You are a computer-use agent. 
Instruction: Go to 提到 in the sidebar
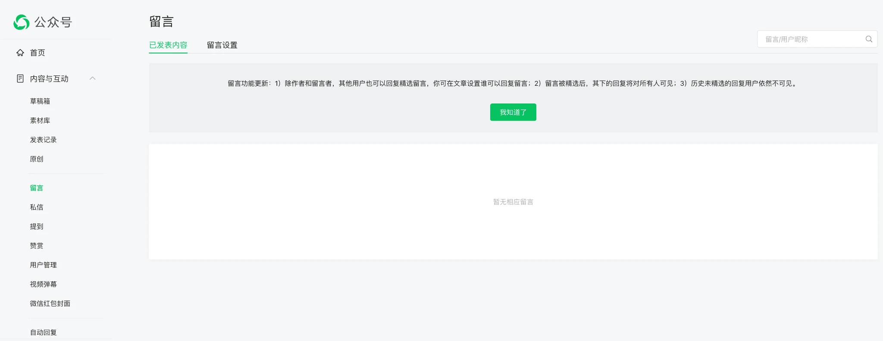pos(37,226)
